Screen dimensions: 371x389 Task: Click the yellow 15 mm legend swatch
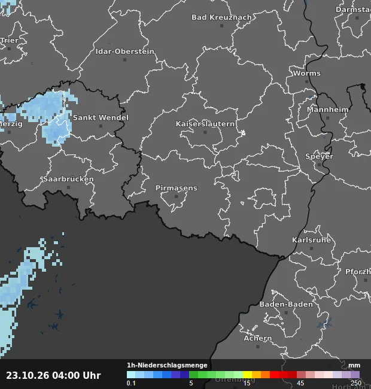(247, 375)
